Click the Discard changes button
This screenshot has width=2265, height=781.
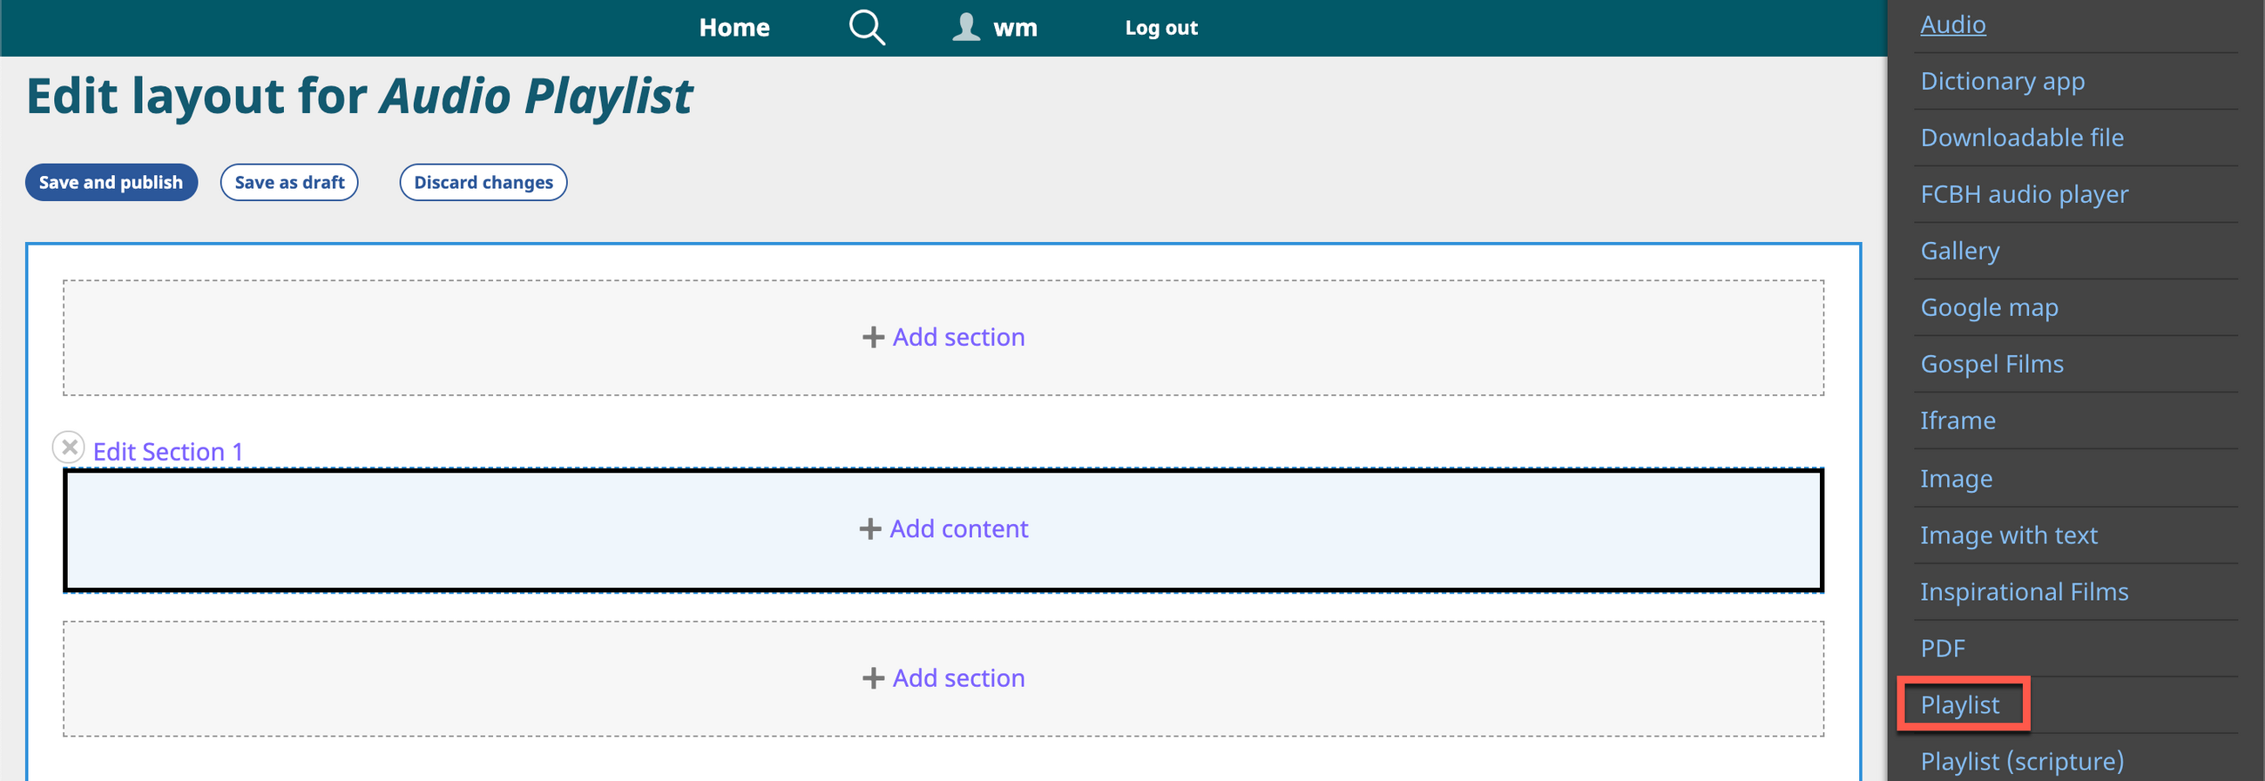click(483, 183)
